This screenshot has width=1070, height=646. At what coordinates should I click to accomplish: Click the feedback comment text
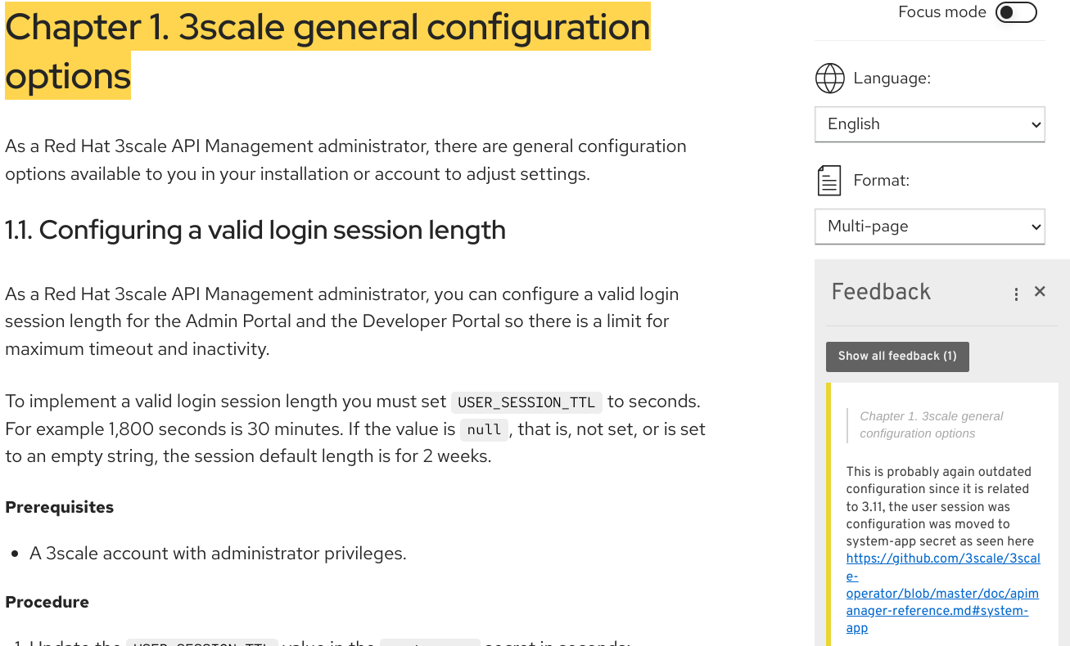pos(939,506)
